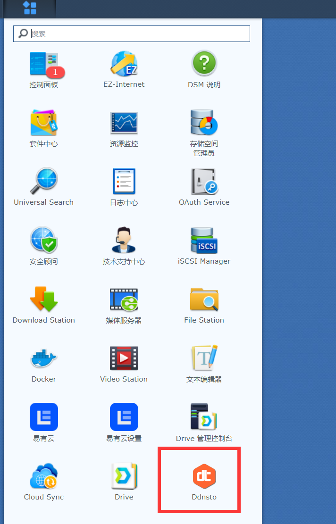Open 资源监控 Resource Monitor

click(x=124, y=129)
